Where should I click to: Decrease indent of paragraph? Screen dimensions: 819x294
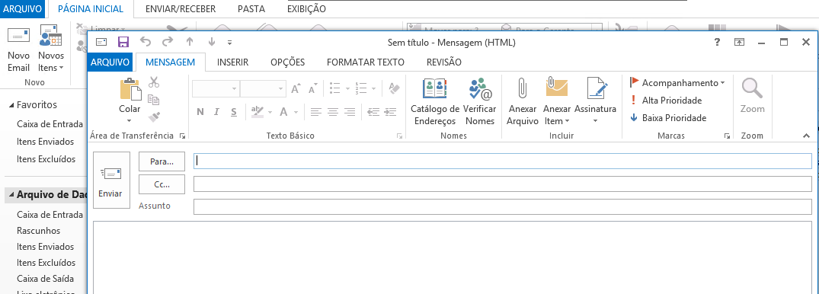coord(373,111)
